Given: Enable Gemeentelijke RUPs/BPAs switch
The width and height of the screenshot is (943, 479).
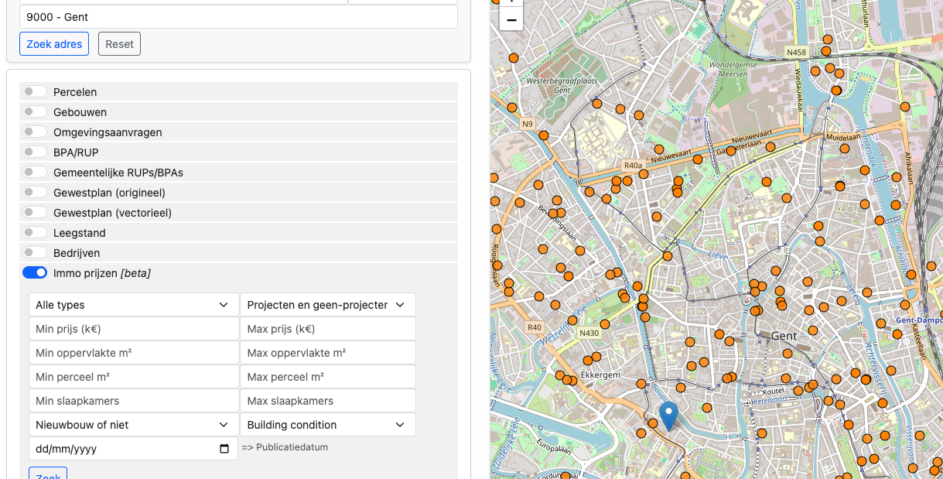Looking at the screenshot, I should [35, 172].
